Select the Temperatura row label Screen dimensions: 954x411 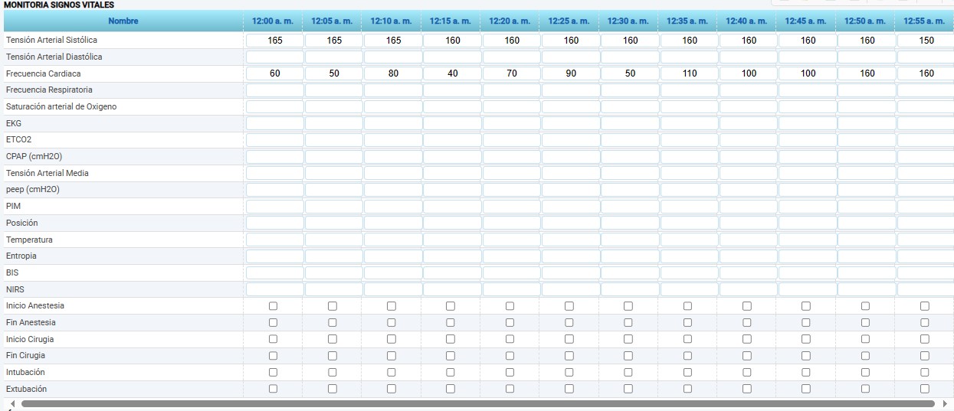click(29, 240)
